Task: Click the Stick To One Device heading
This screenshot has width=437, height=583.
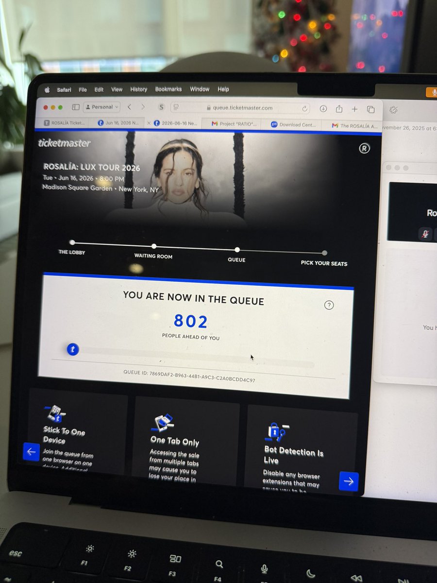Action: [64, 435]
